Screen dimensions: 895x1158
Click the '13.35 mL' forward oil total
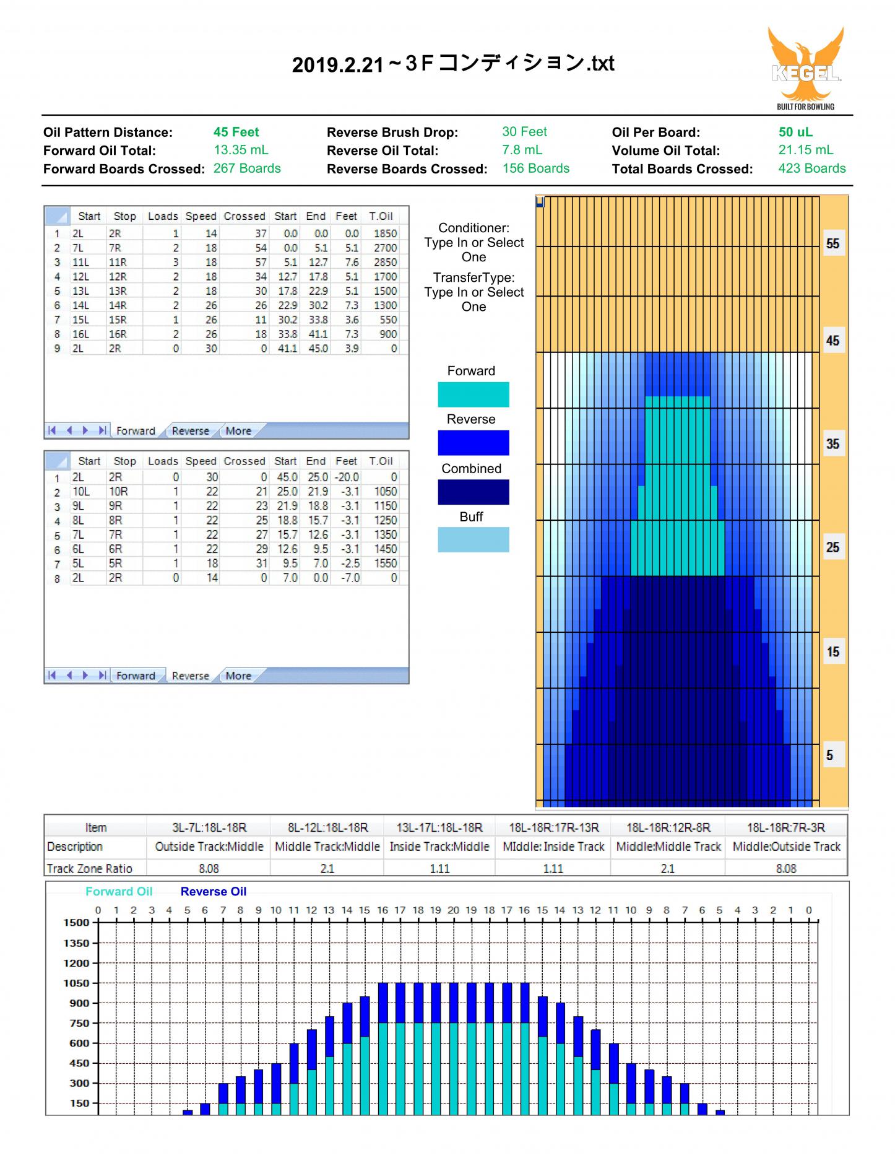[x=241, y=150]
